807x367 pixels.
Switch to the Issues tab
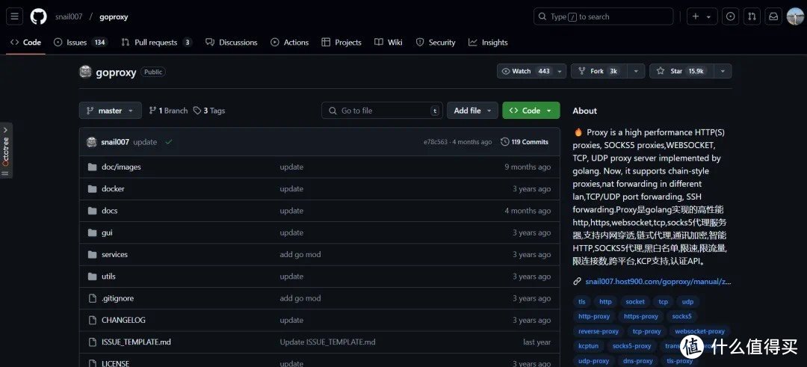click(x=76, y=43)
